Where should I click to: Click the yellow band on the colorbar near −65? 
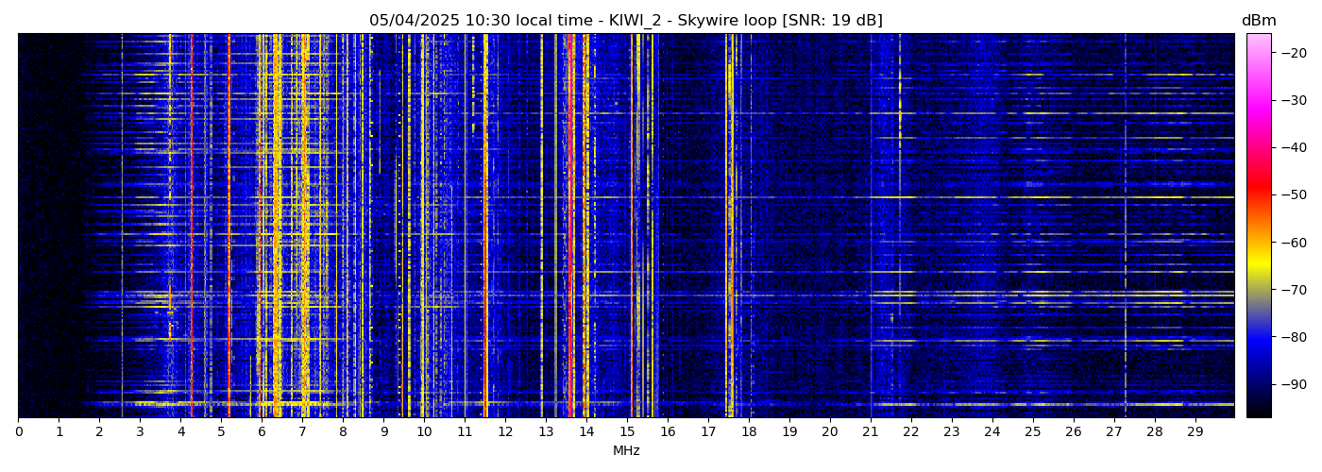(1258, 266)
